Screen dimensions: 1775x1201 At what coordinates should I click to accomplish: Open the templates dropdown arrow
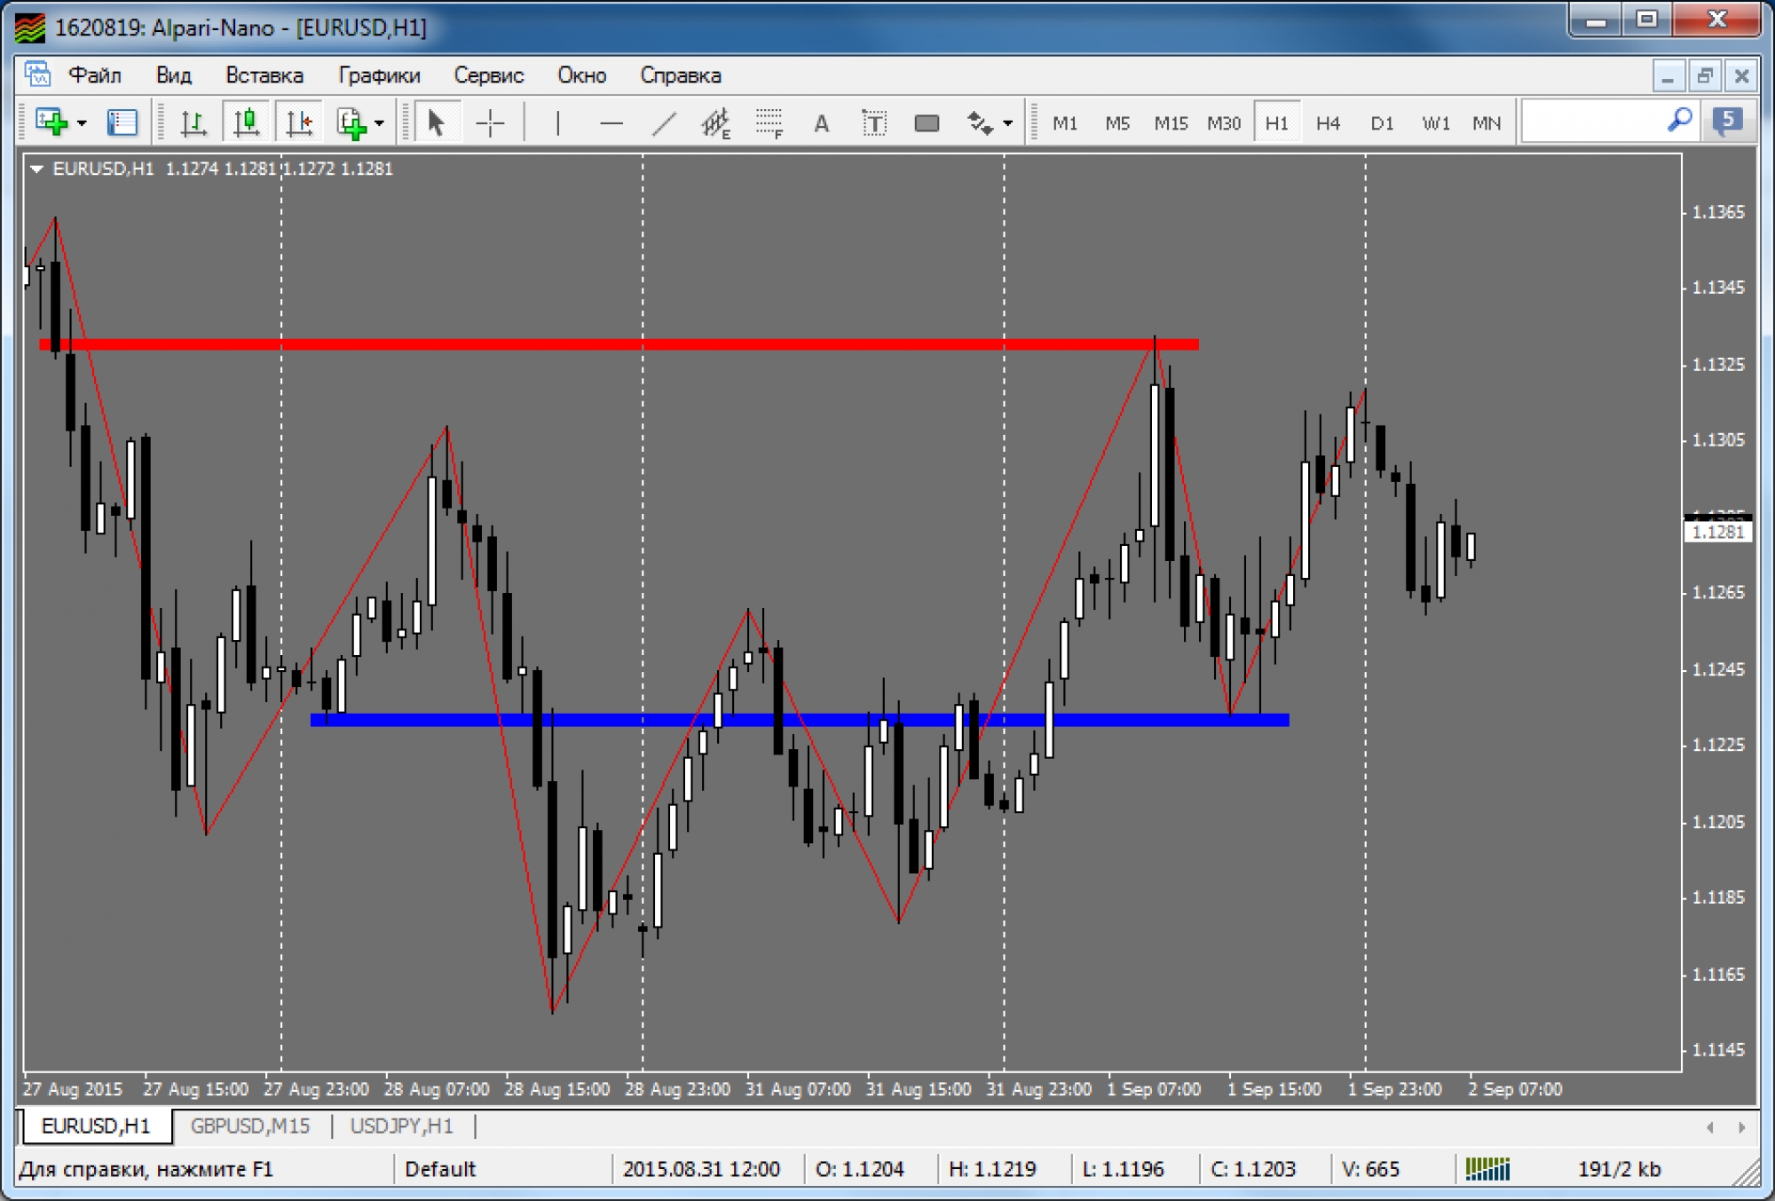pos(379,122)
